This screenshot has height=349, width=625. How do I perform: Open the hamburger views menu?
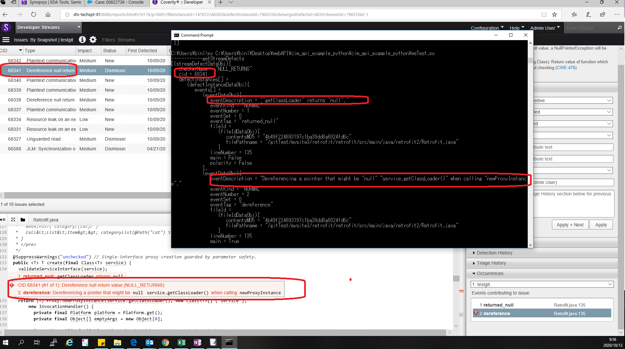pyautogui.click(x=6, y=40)
